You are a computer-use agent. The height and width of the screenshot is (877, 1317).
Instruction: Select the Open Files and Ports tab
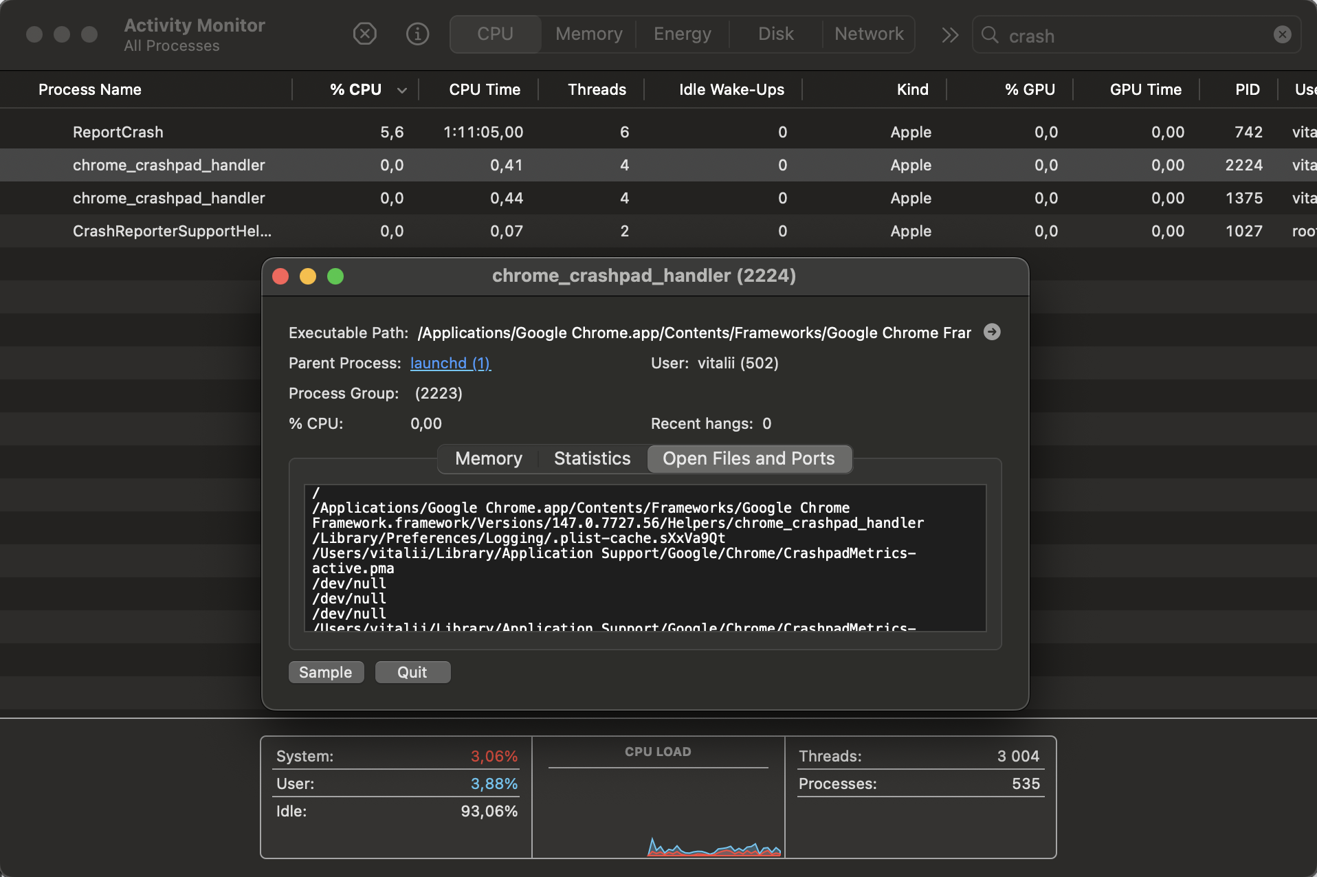(749, 458)
